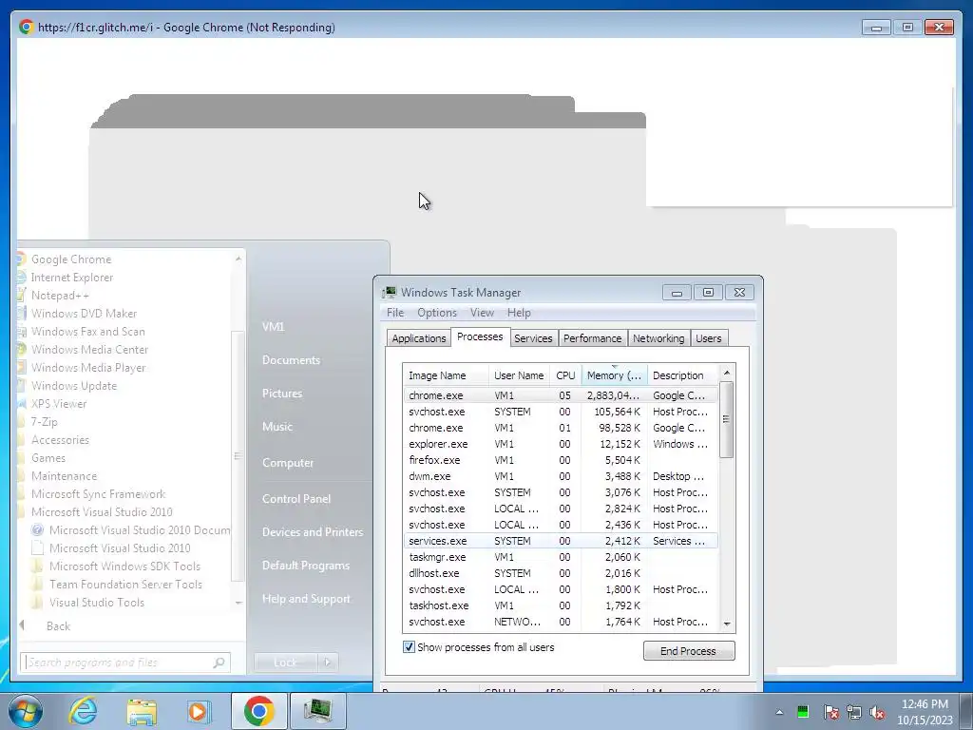Switch to Networking tab
The height and width of the screenshot is (730, 973).
(658, 338)
